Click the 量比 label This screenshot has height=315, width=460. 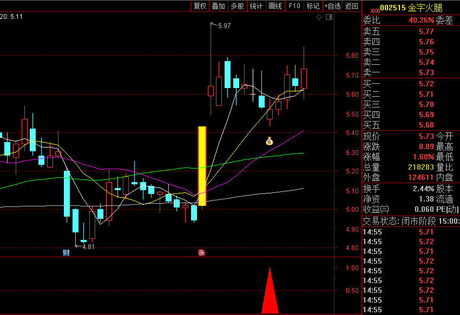[x=444, y=167]
